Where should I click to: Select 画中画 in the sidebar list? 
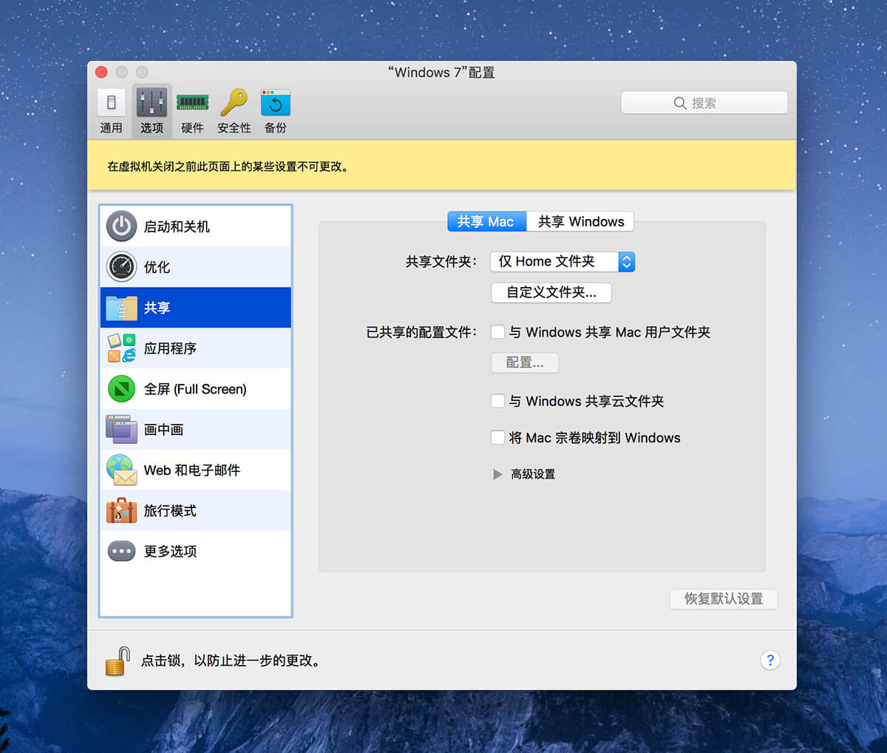(196, 429)
